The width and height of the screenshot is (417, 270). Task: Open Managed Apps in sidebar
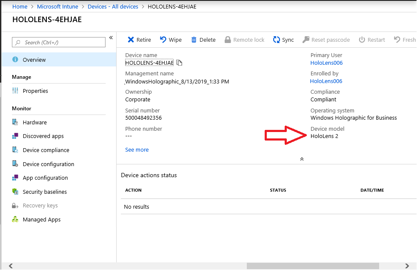point(42,219)
